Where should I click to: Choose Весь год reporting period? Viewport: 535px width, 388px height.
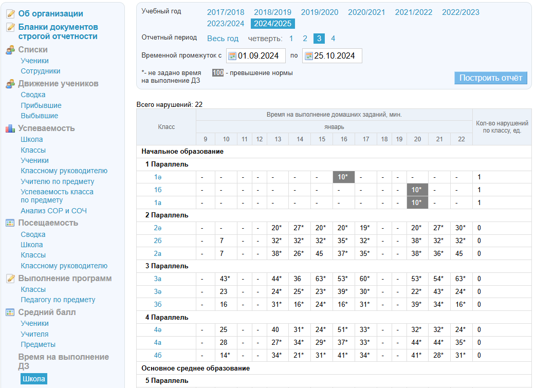point(223,39)
